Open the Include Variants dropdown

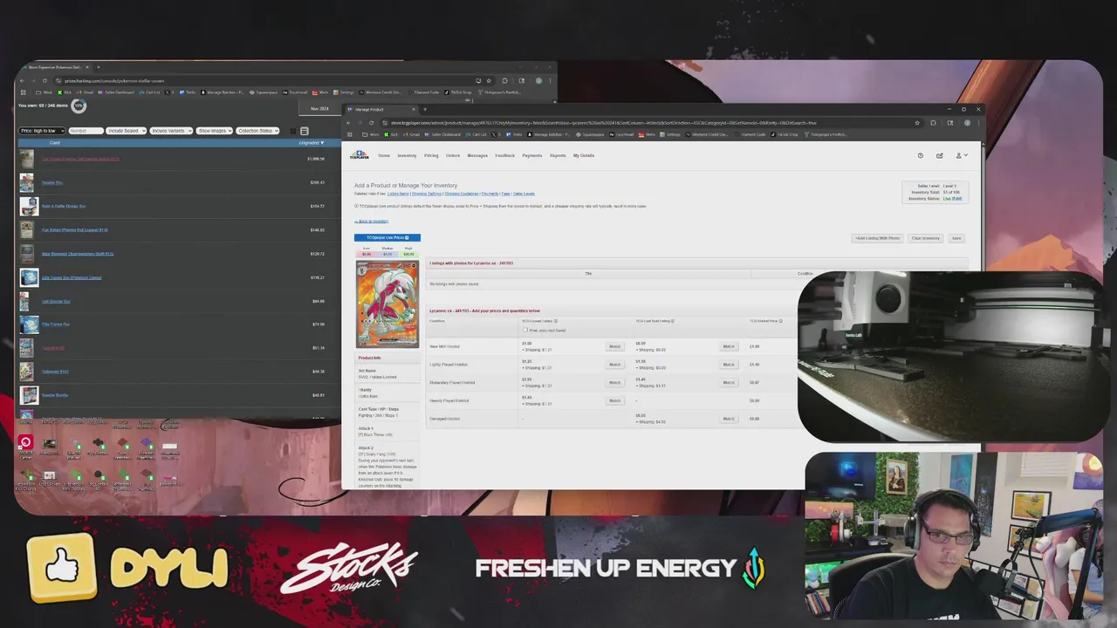pyautogui.click(x=171, y=131)
